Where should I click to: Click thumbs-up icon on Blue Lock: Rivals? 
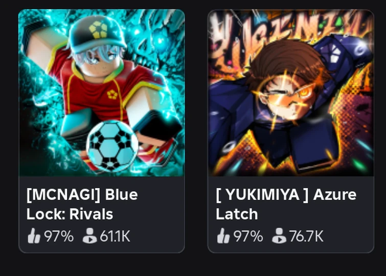(x=34, y=236)
